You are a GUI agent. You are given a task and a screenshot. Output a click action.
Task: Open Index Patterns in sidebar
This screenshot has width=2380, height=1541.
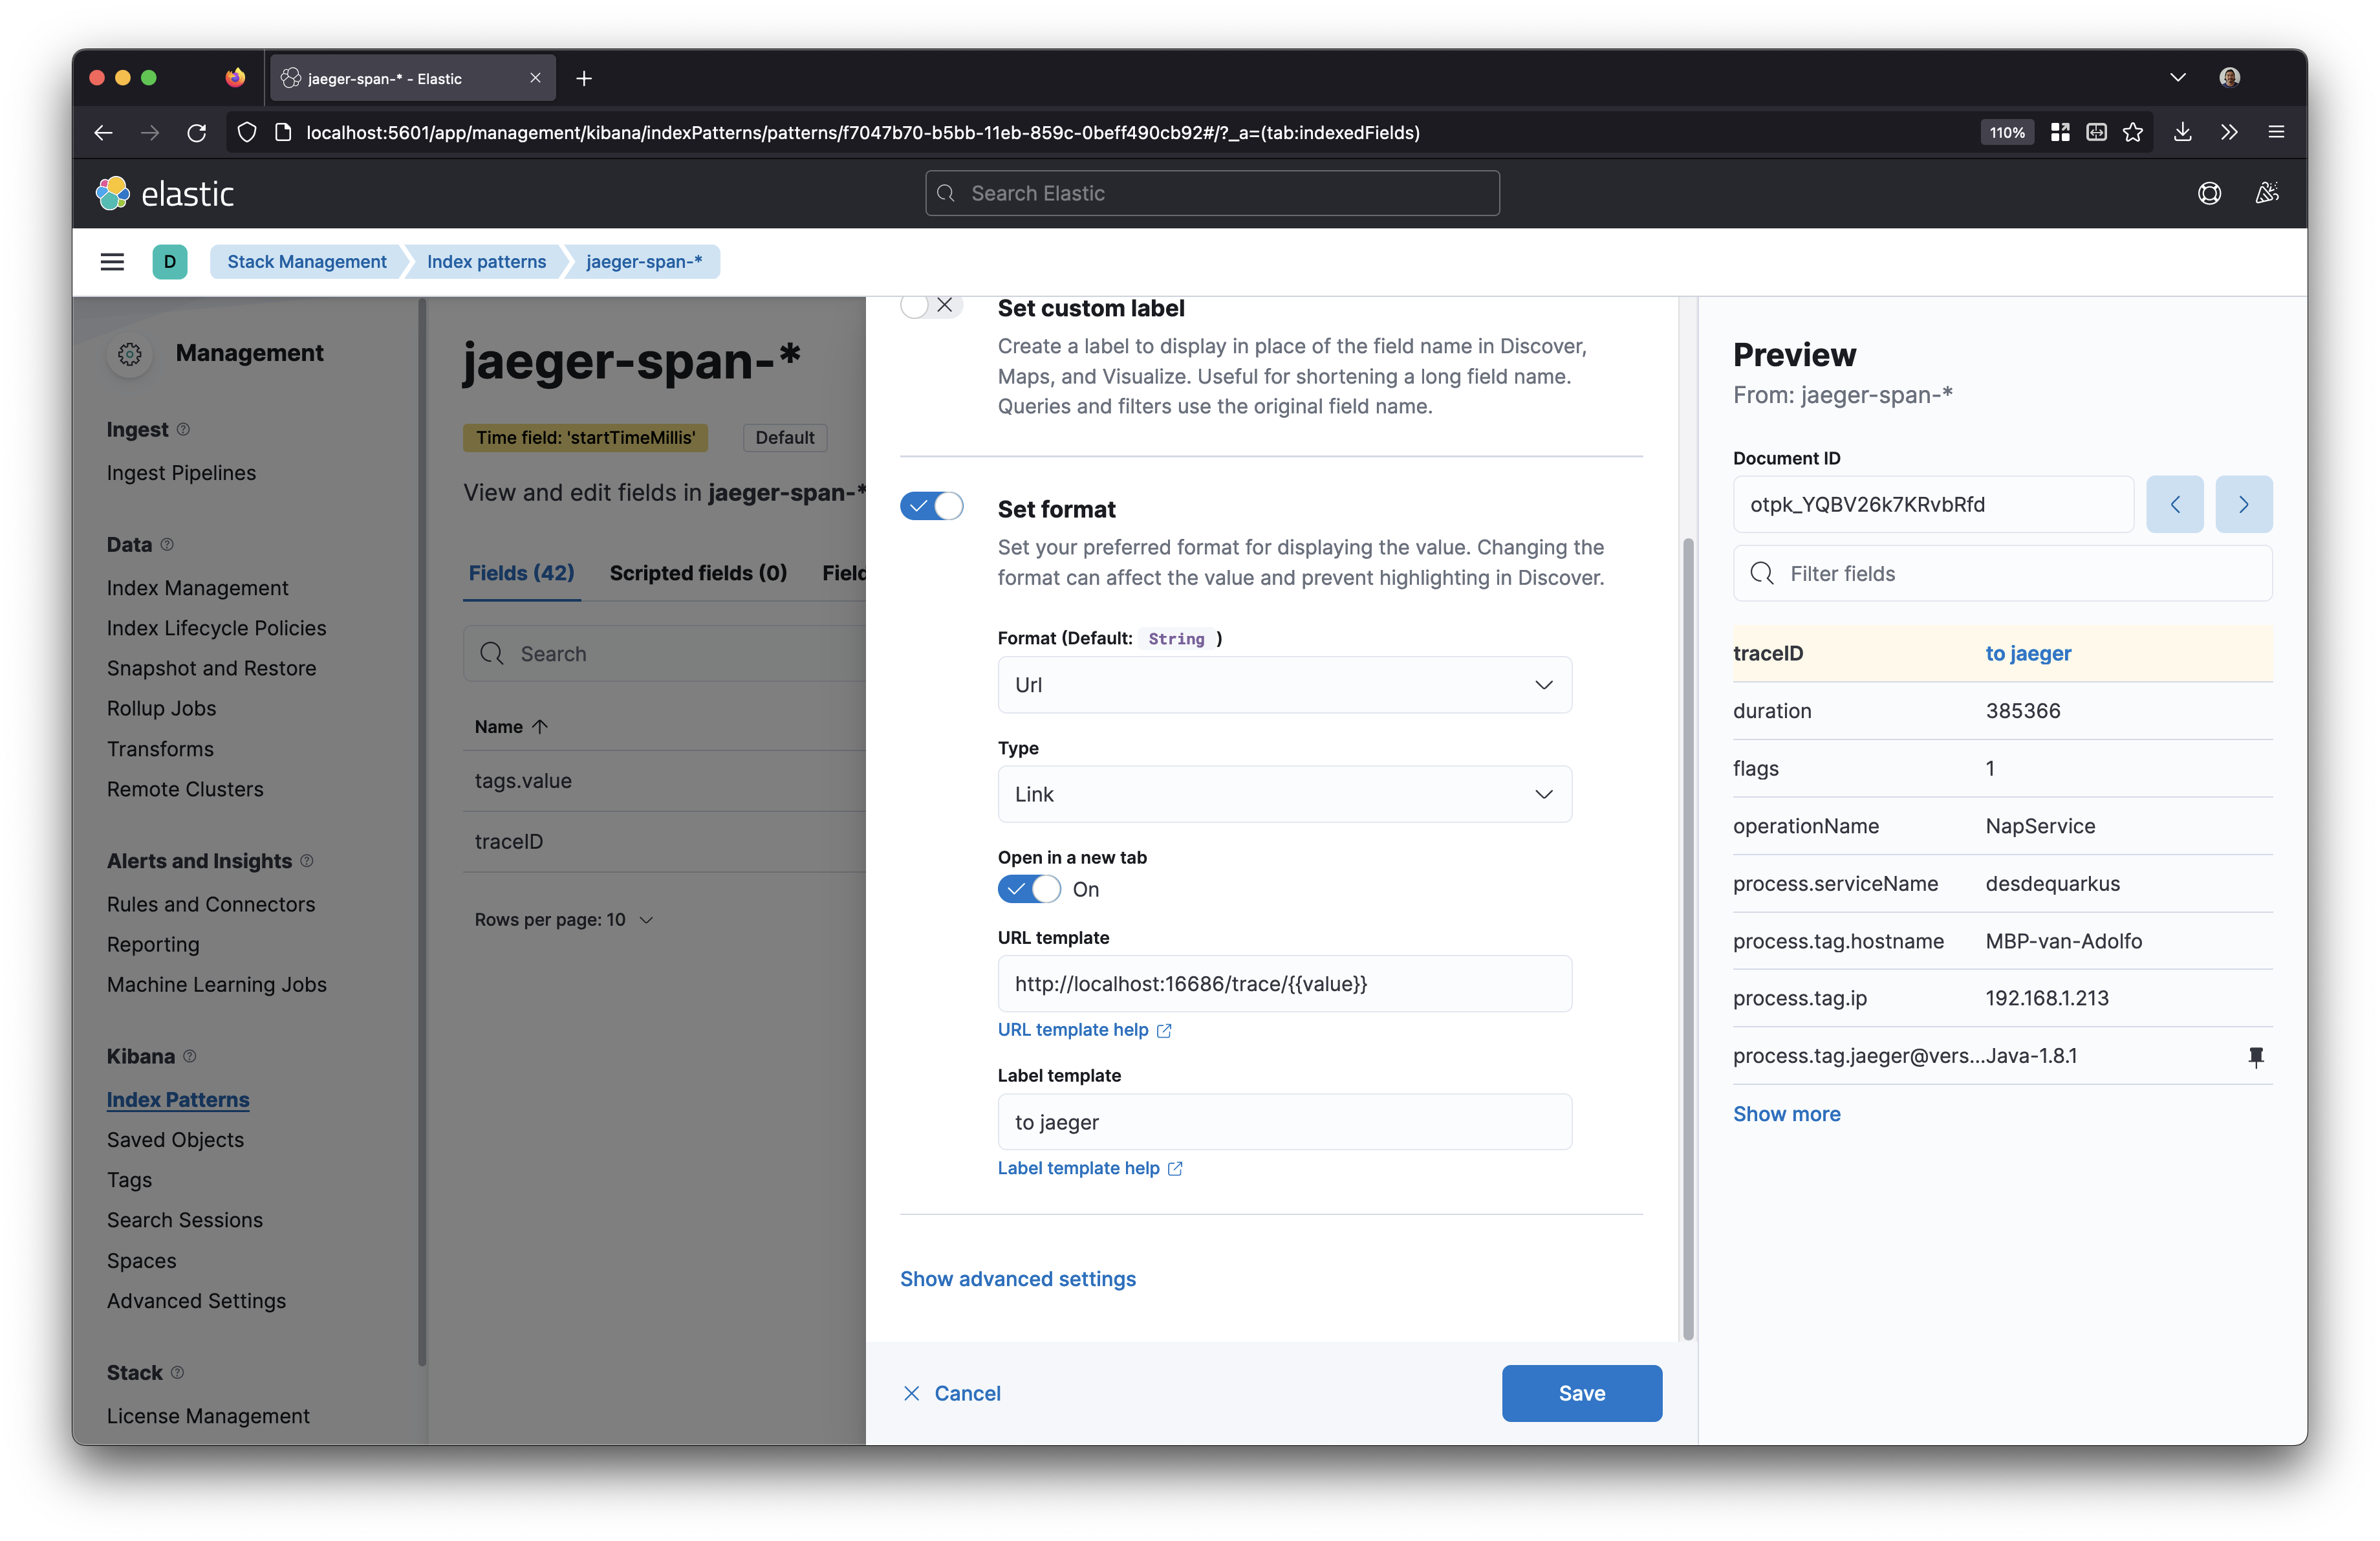click(x=178, y=1099)
